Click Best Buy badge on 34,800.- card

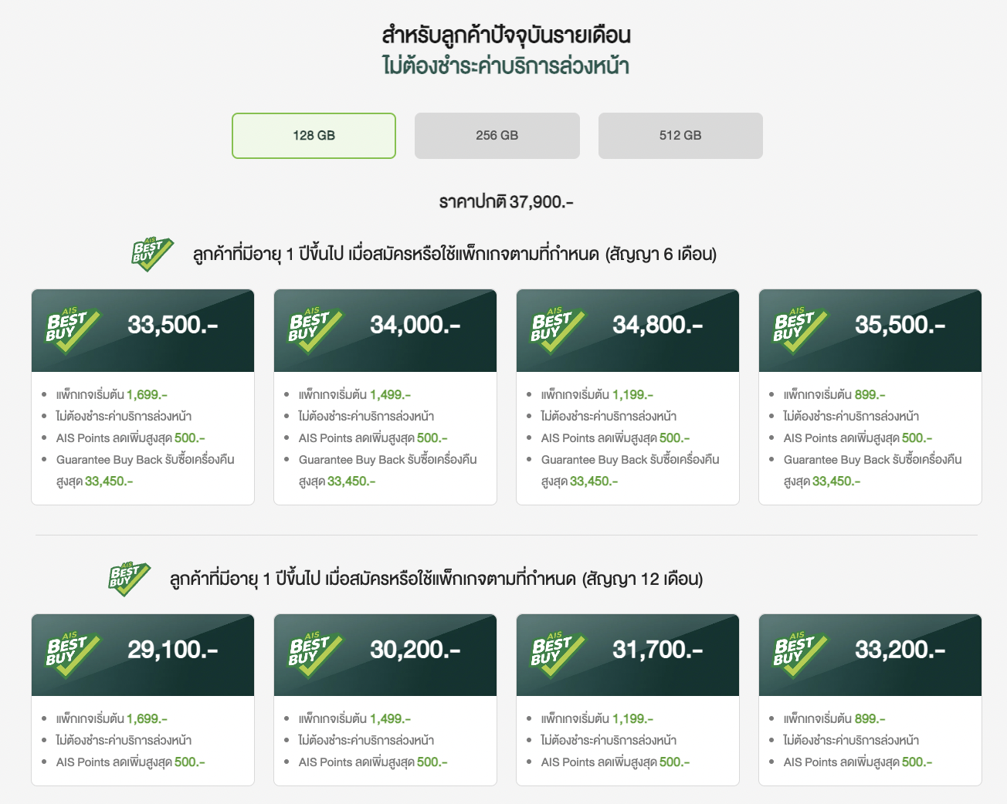pyautogui.click(x=558, y=330)
